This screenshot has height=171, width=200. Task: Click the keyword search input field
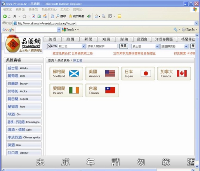[x=102, y=46]
